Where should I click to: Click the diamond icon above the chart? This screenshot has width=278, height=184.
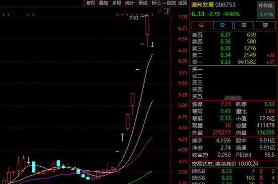(x=160, y=11)
